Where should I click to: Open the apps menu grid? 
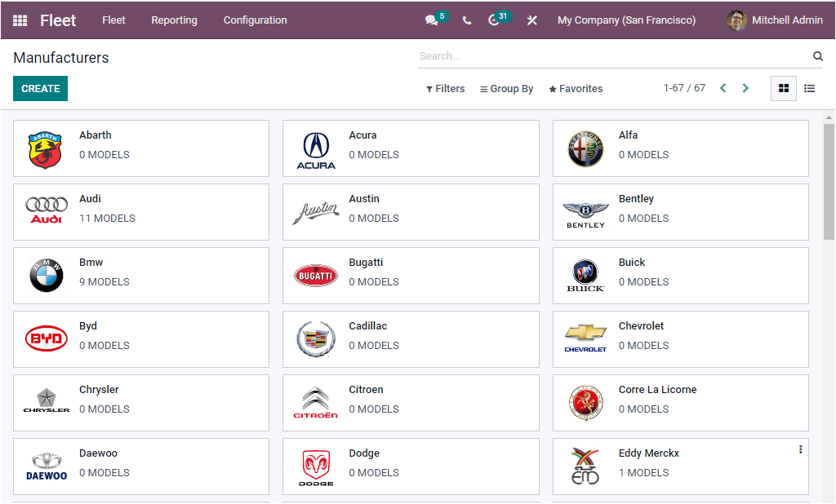tap(18, 20)
